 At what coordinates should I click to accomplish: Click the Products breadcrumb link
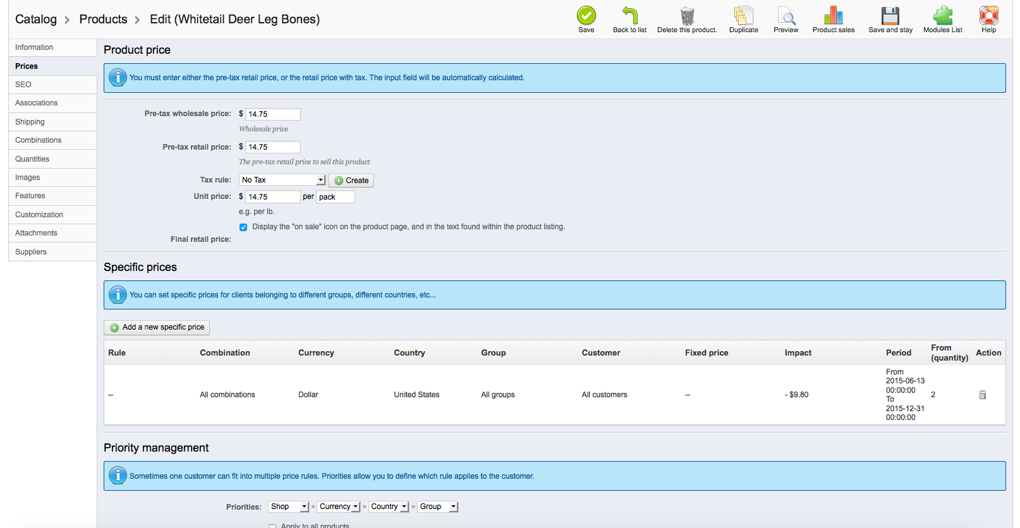103,19
